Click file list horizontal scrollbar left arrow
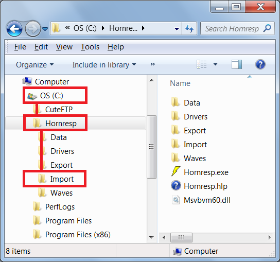Screen dimensions: 280x262 click(164, 238)
